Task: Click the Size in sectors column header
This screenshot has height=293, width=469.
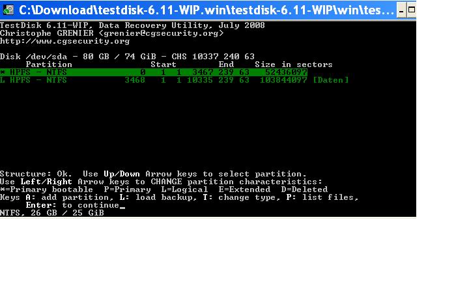Action: point(293,64)
